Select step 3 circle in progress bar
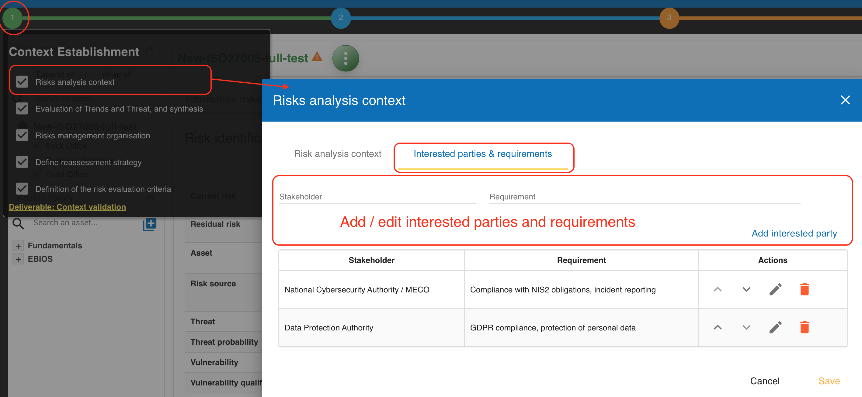Viewport: 862px width, 397px height. pyautogui.click(x=669, y=18)
